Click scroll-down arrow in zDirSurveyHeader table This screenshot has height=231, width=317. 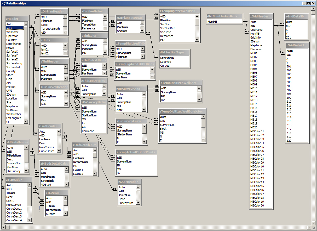pyautogui.click(x=66, y=104)
